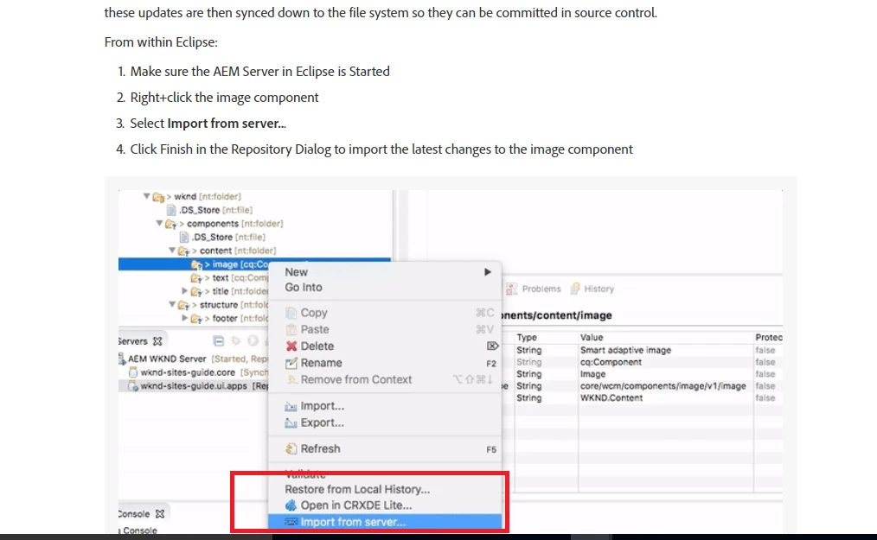Select the components [nt:folder] tree label

tap(235, 224)
